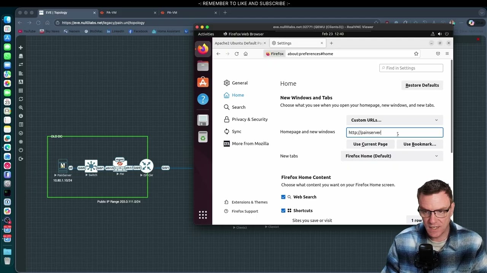Viewport: 487px width, 273px height.
Task: Click EVE sidebar zoom magnifier icon
Action: tap(21, 108)
